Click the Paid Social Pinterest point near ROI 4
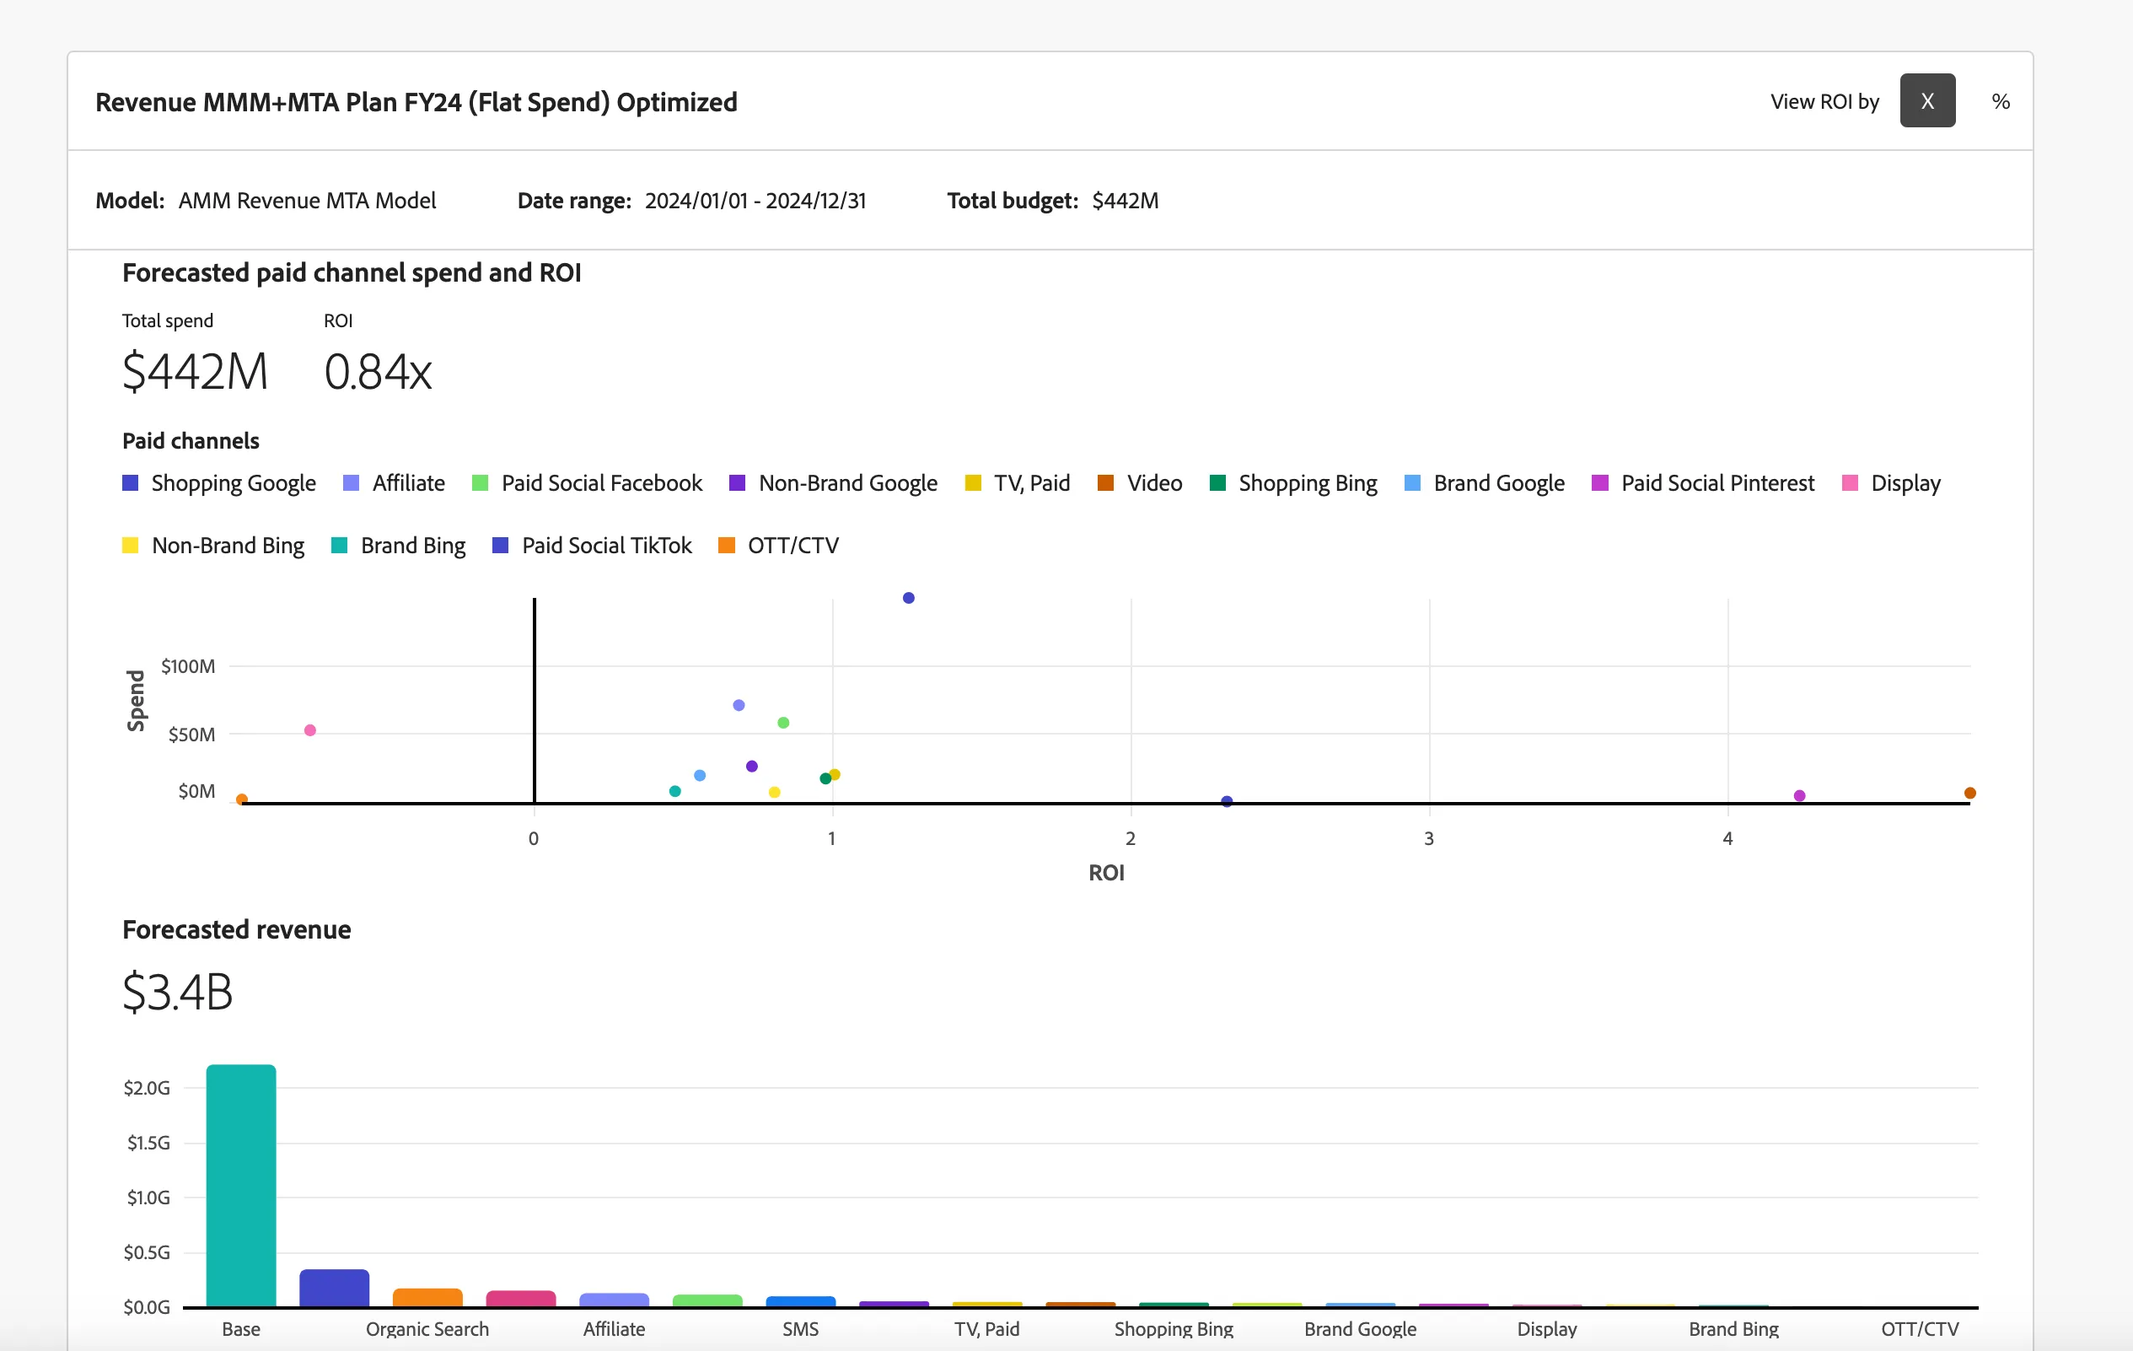The height and width of the screenshot is (1351, 2133). click(x=1799, y=794)
